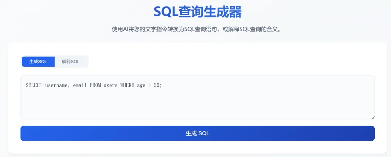Click the SQL查询生成器 page heading
This screenshot has height=157, width=391.
[197, 12]
